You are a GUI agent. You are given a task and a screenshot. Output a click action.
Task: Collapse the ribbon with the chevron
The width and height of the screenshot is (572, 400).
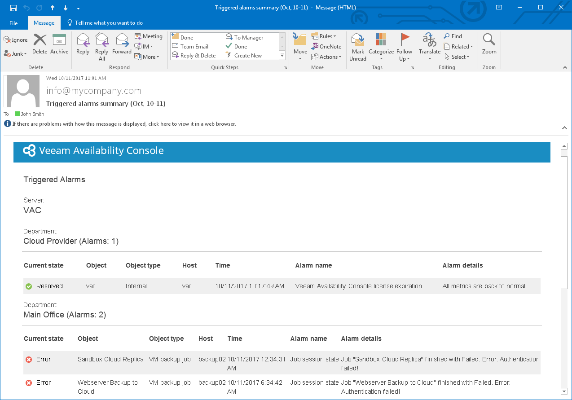click(565, 67)
